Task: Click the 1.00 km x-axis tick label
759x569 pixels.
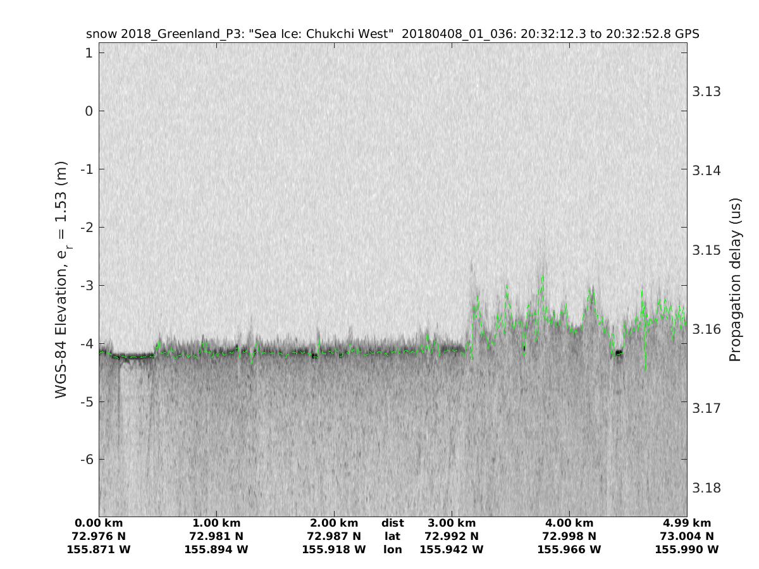Action: (216, 523)
